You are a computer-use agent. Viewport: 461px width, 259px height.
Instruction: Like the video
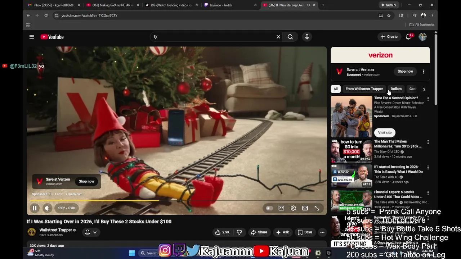(222, 232)
